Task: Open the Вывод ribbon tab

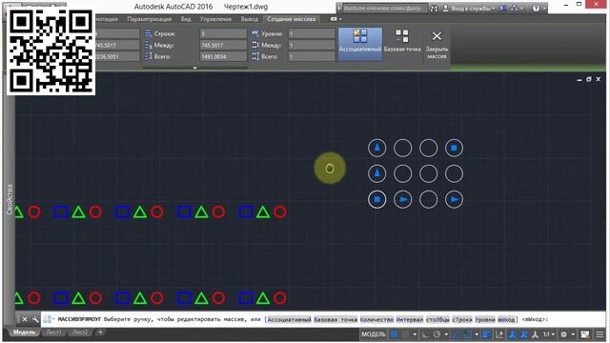Action: click(x=250, y=19)
